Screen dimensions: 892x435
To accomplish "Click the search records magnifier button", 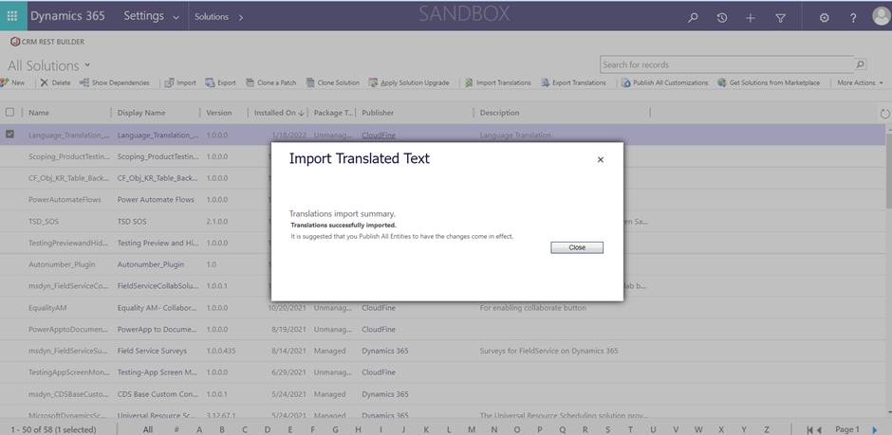I will 860,64.
